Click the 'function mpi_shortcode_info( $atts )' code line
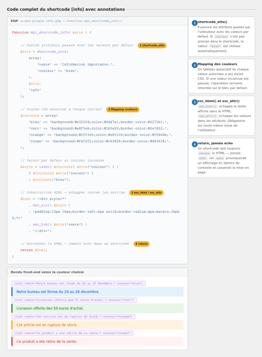 (52, 32)
